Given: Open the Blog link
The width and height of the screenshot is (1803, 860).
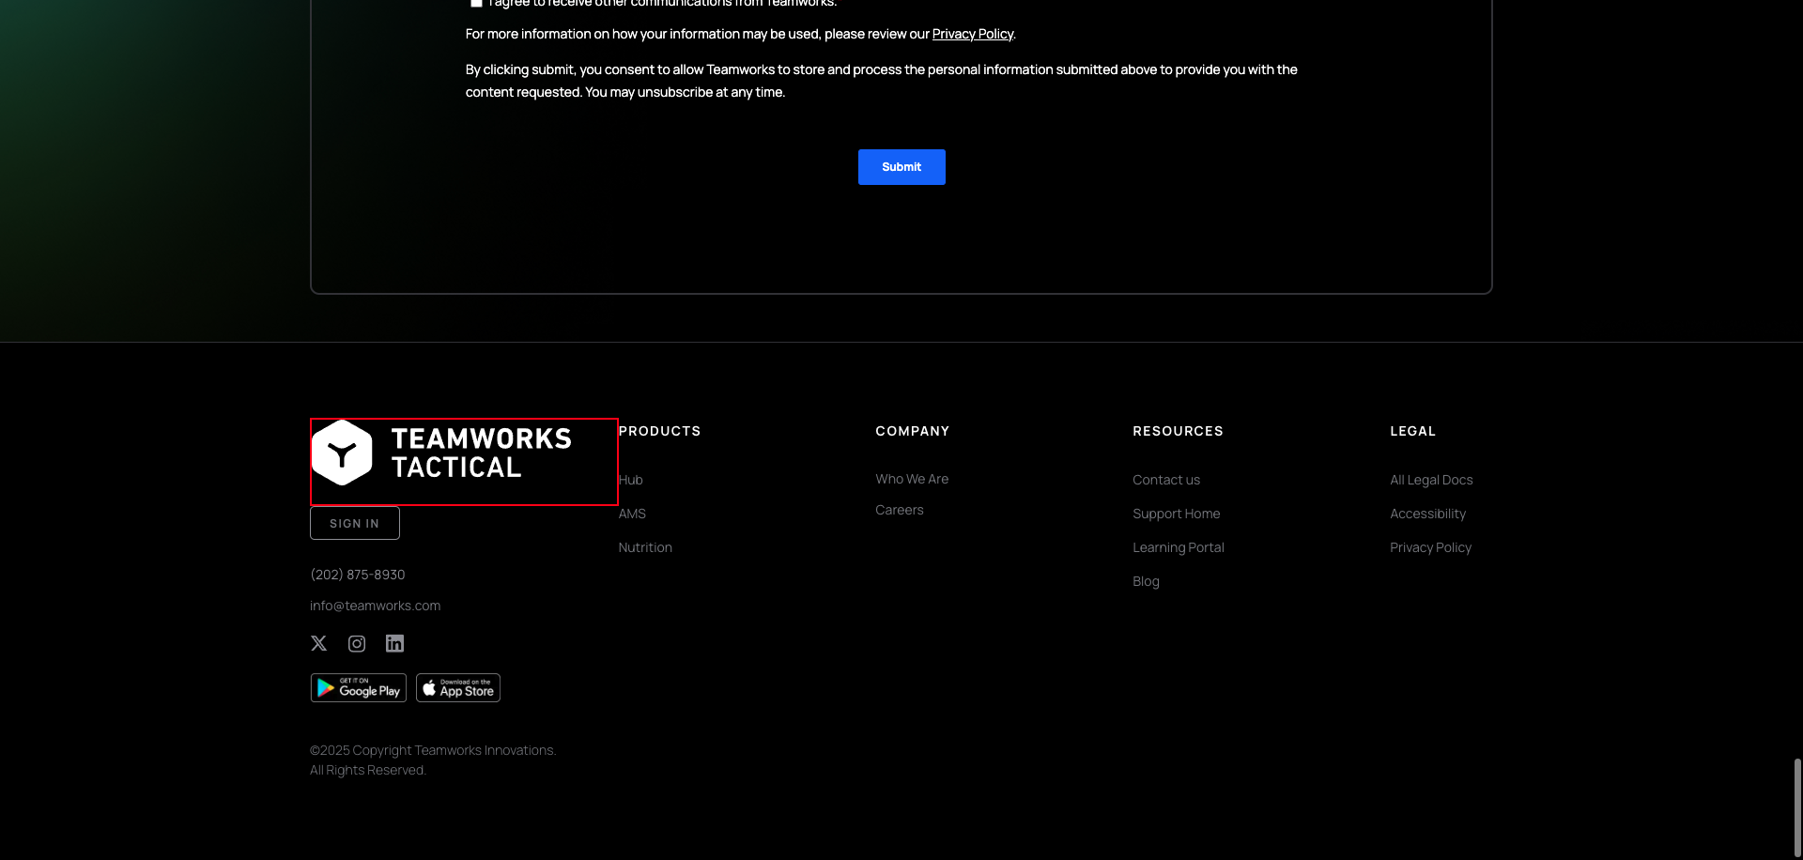Looking at the screenshot, I should [x=1146, y=581].
